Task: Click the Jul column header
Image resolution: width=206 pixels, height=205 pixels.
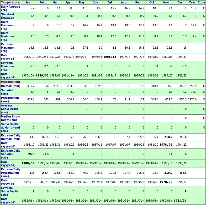Action: (110, 2)
